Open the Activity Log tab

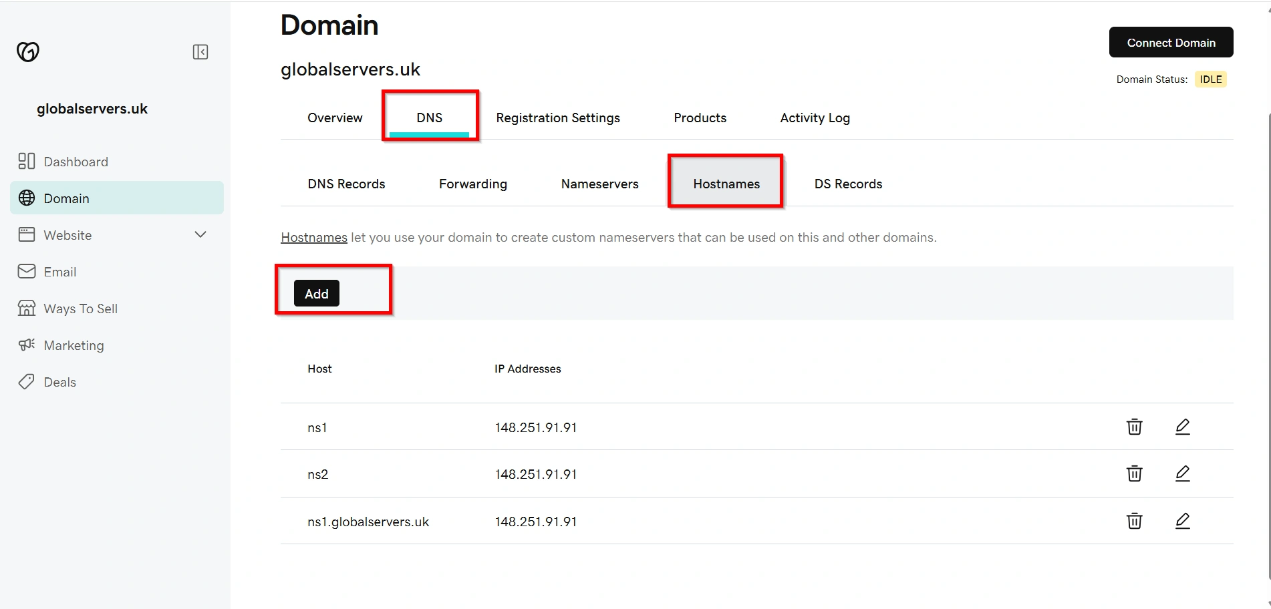(x=815, y=118)
